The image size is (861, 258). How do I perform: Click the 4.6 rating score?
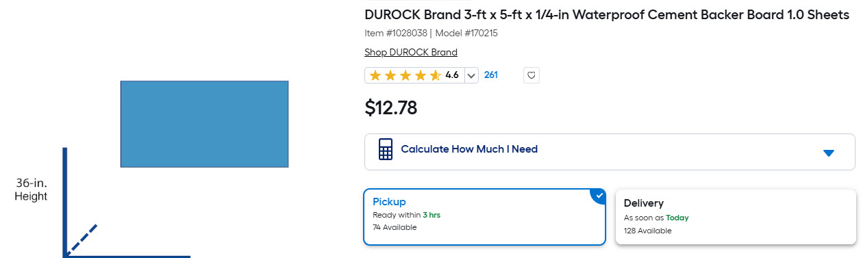pos(451,75)
